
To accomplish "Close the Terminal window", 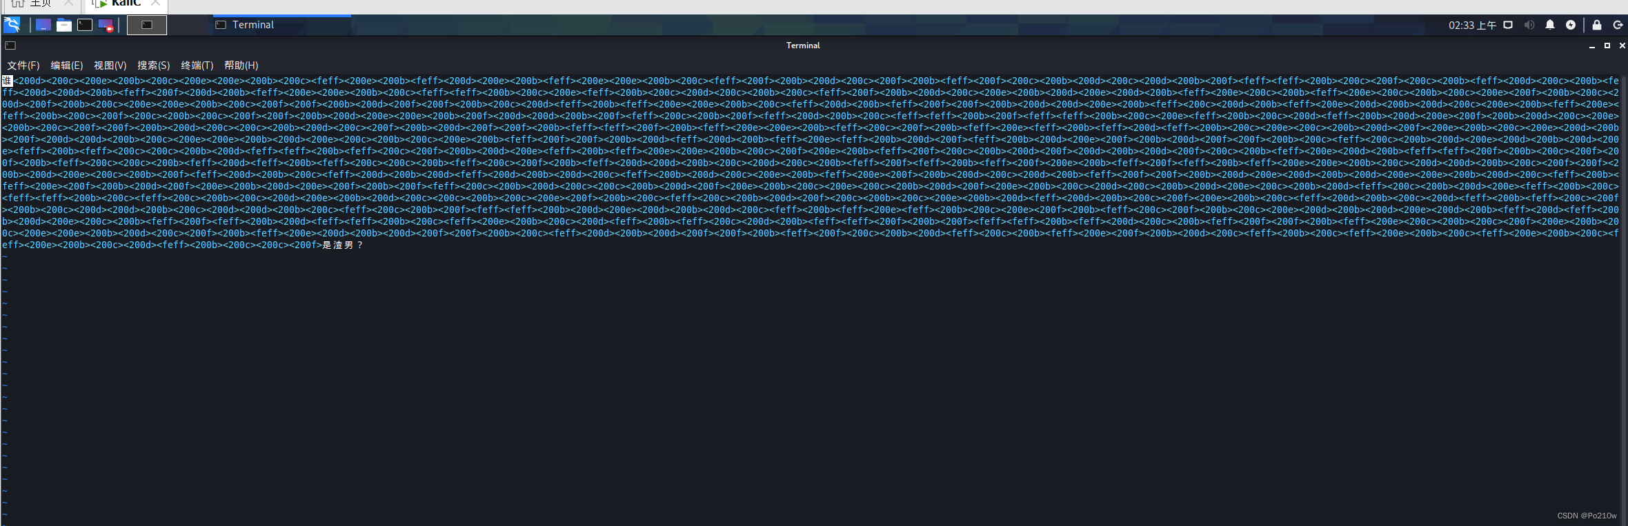I will (x=1622, y=45).
